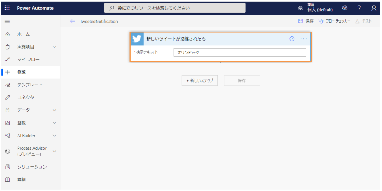382x191 pixels.
Task: Expand the 実施項目 chevron
Action: click(x=54, y=47)
